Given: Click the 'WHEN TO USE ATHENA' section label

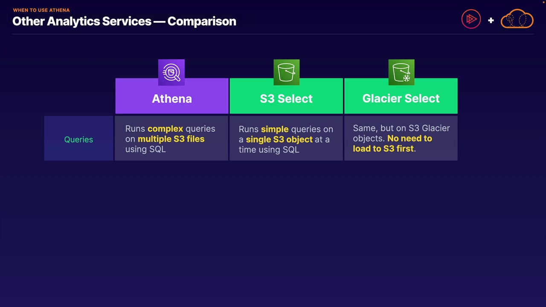Looking at the screenshot, I should pos(41,10).
